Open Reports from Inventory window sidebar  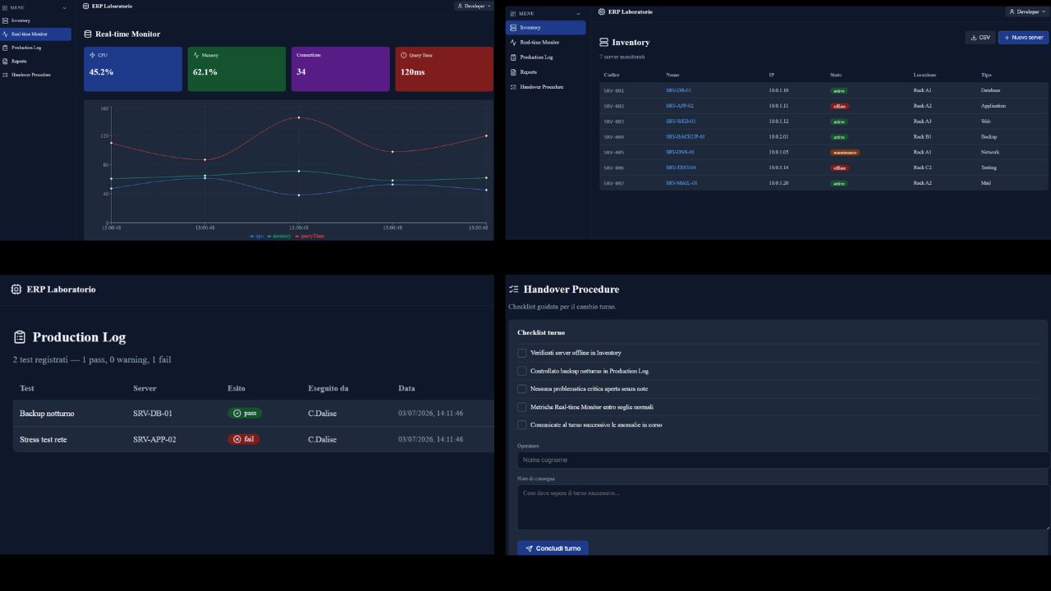click(546, 71)
